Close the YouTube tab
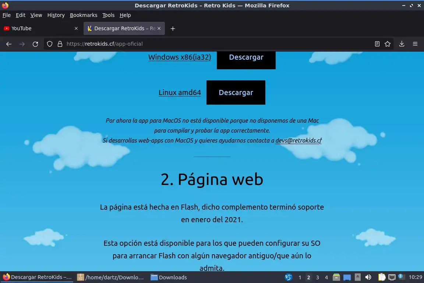Image resolution: width=424 pixels, height=283 pixels. [x=76, y=28]
